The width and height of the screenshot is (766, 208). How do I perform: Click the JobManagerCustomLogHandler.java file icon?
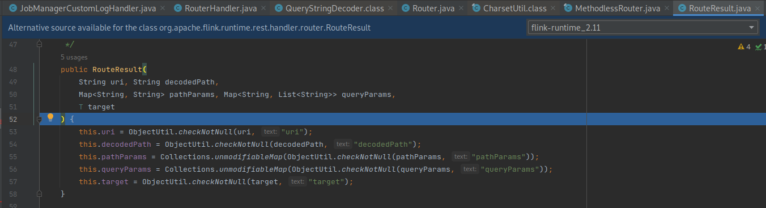click(x=12, y=9)
